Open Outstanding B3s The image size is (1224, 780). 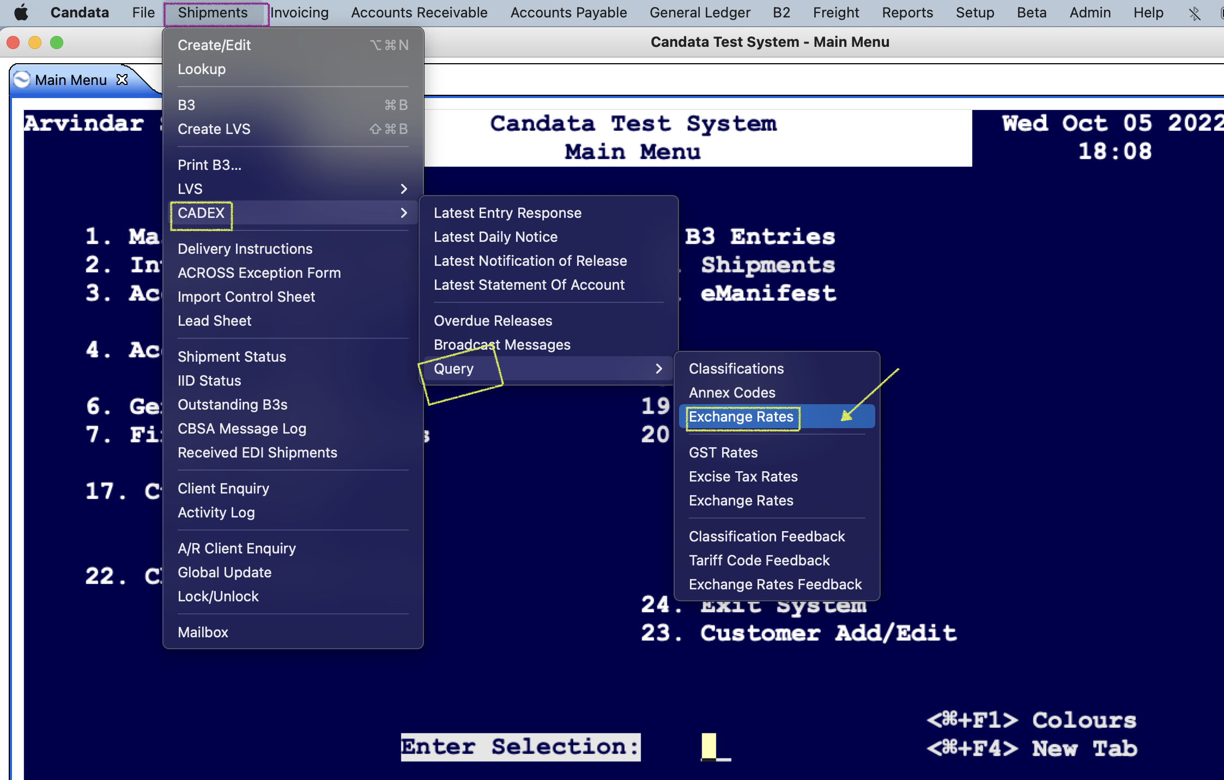(293, 405)
